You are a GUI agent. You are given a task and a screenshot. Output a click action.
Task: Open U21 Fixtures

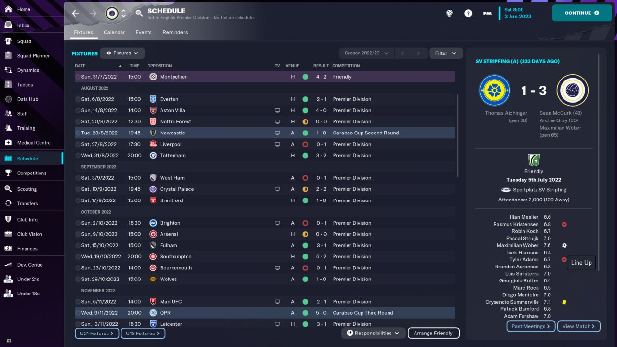[x=97, y=333]
